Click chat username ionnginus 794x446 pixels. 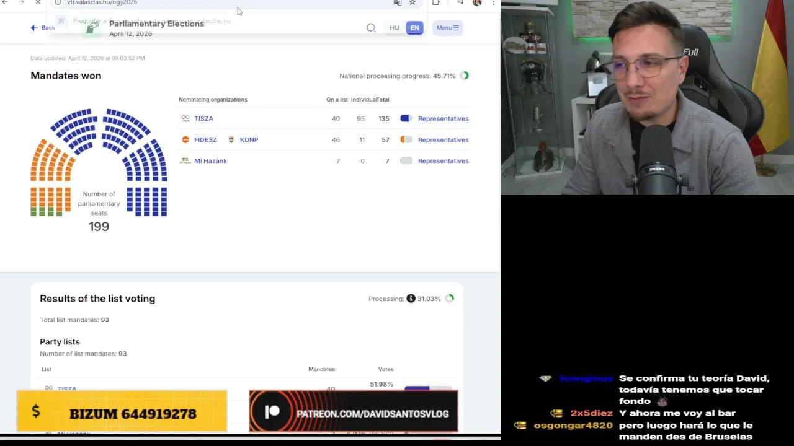click(x=586, y=378)
